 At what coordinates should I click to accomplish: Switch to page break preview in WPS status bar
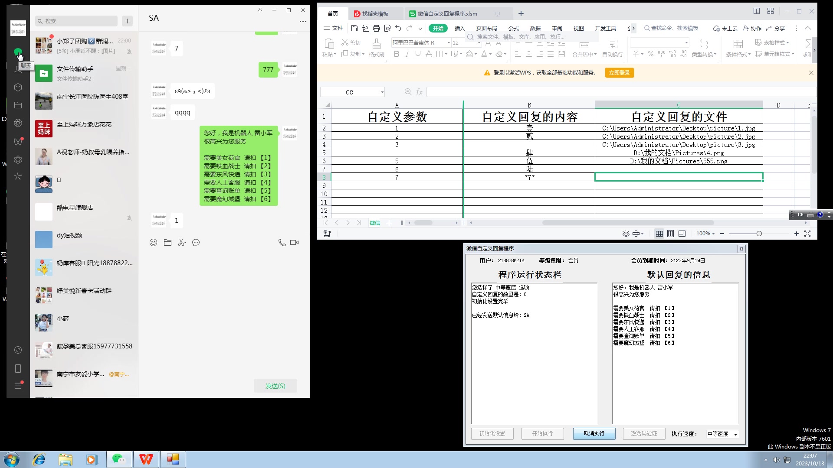click(682, 234)
